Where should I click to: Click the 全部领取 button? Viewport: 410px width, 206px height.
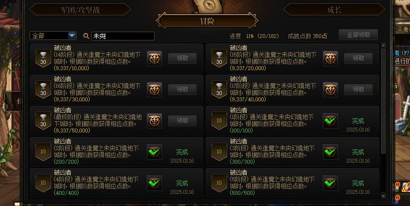(x=358, y=35)
